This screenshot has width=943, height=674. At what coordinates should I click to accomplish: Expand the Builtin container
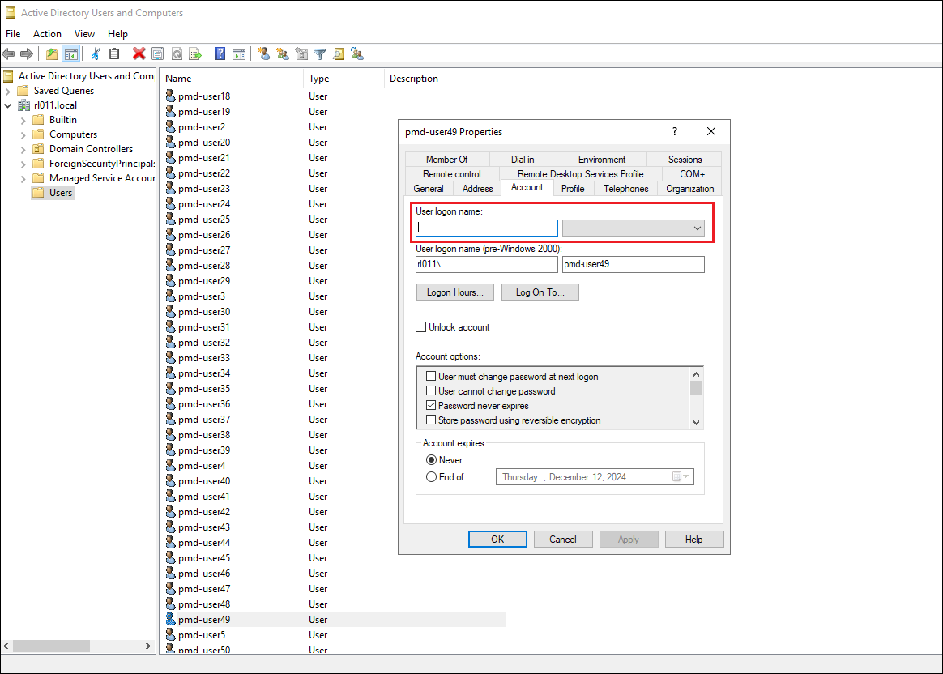[x=23, y=120]
